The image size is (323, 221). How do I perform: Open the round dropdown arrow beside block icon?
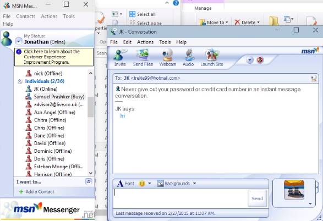point(249,60)
